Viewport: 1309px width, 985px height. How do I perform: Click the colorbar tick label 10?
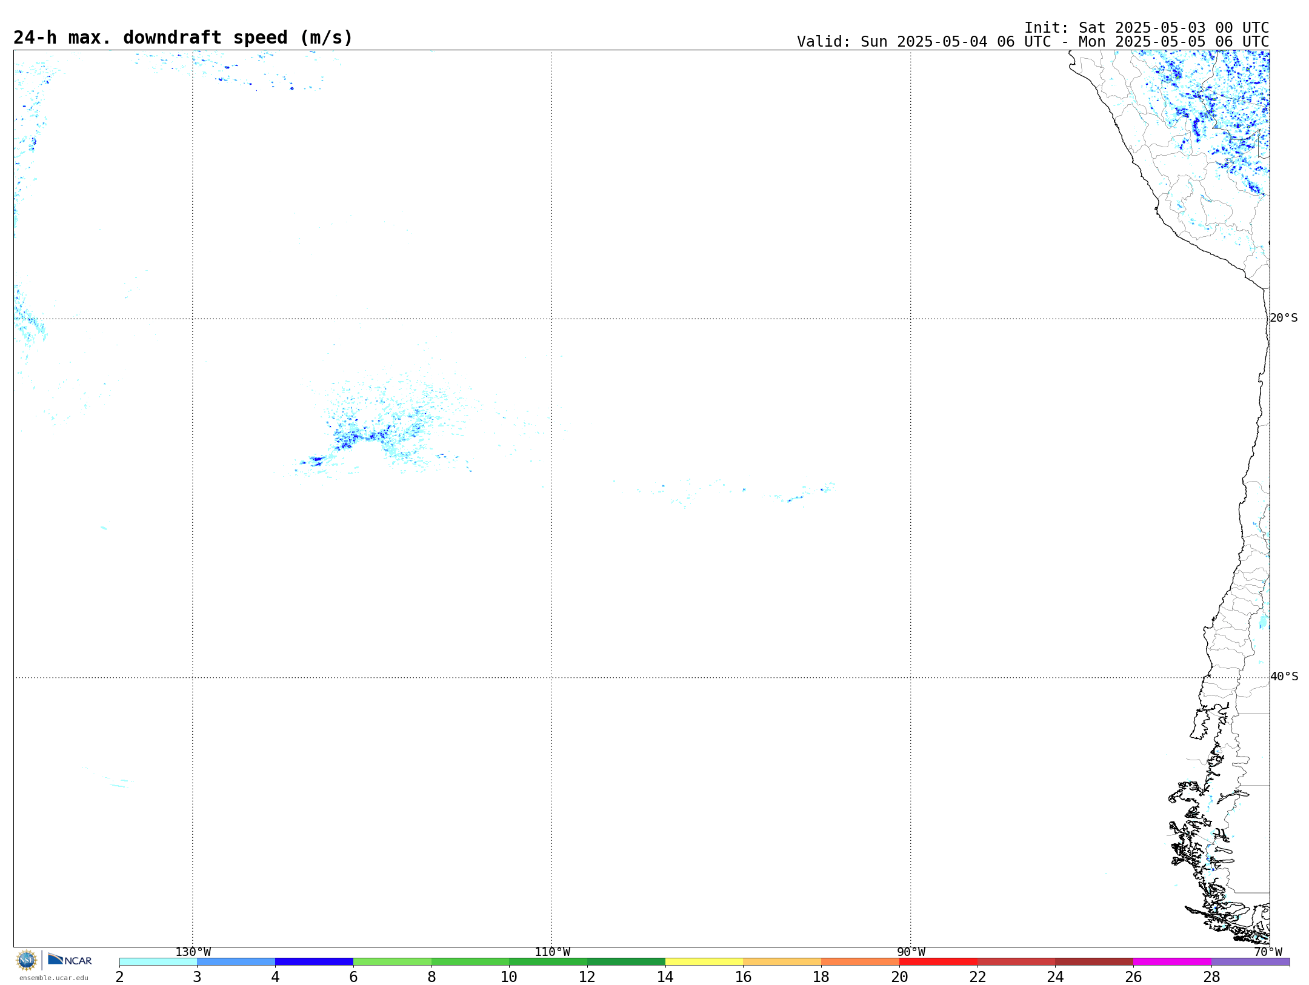tap(509, 977)
